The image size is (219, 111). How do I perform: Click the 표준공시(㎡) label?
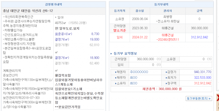click(x=63, y=34)
